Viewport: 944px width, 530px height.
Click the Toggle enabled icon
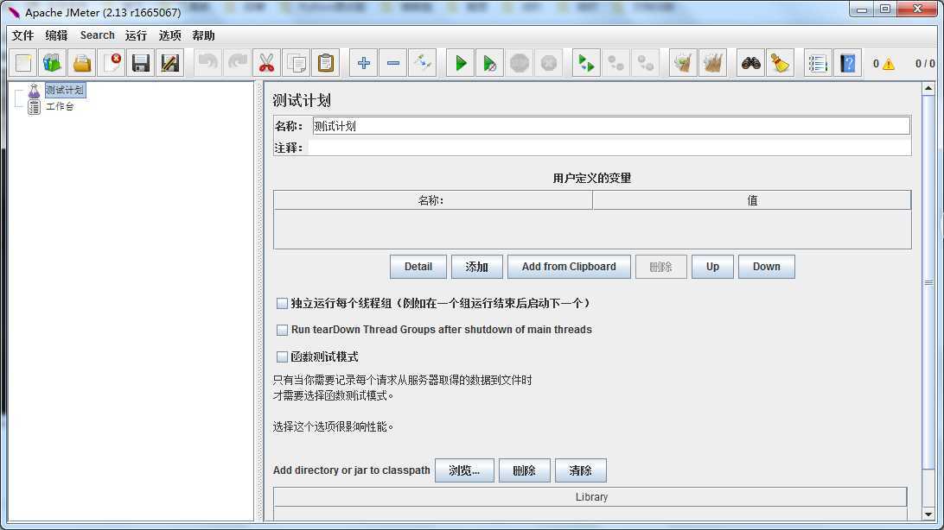[x=423, y=62]
